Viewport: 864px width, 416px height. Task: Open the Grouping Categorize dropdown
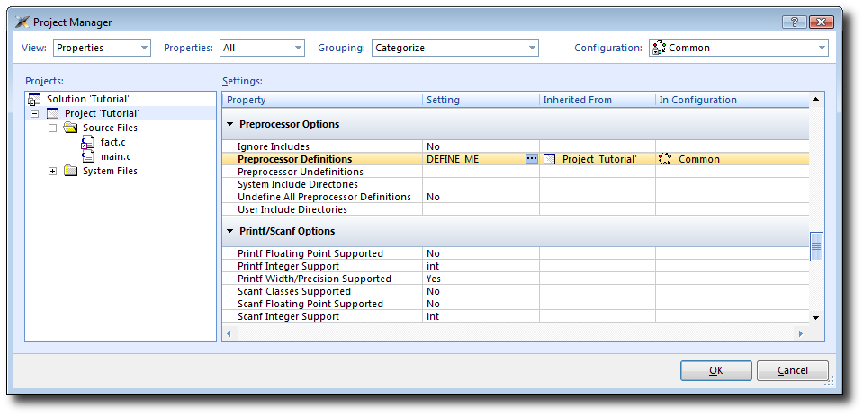click(454, 48)
